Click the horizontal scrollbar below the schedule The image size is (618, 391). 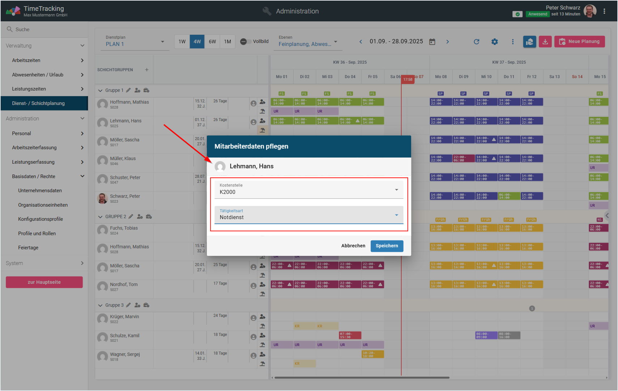pyautogui.click(x=362, y=378)
